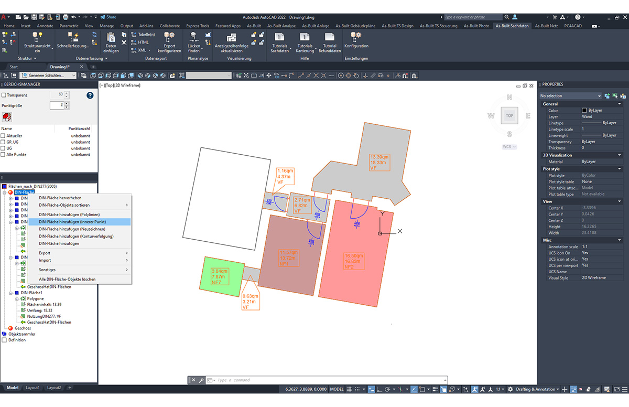The width and height of the screenshot is (629, 407).
Task: Switch to the As-Built Photo ribbon tab
Action: point(476,25)
